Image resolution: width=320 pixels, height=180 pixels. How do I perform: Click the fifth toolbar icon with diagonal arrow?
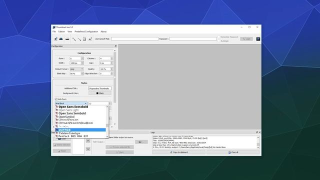(79, 39)
